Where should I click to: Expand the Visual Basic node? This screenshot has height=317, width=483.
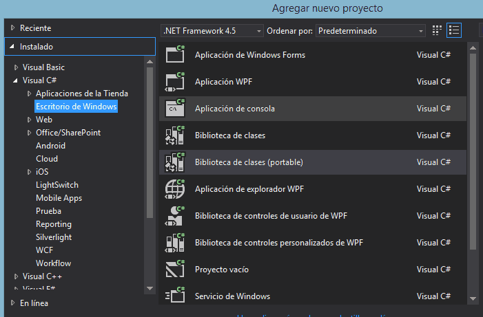16,67
